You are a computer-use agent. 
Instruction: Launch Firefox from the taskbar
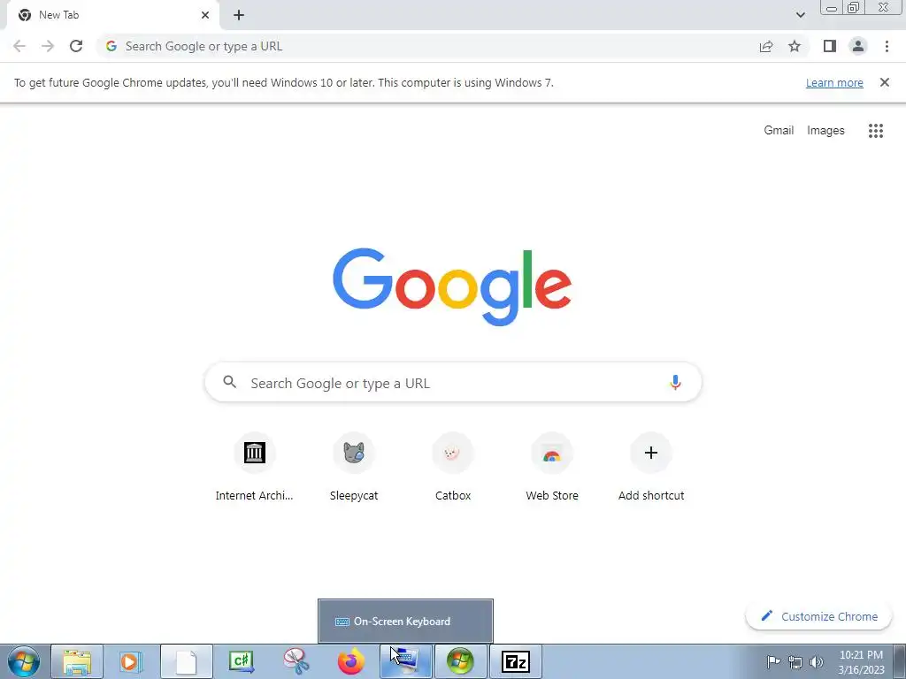pos(350,661)
